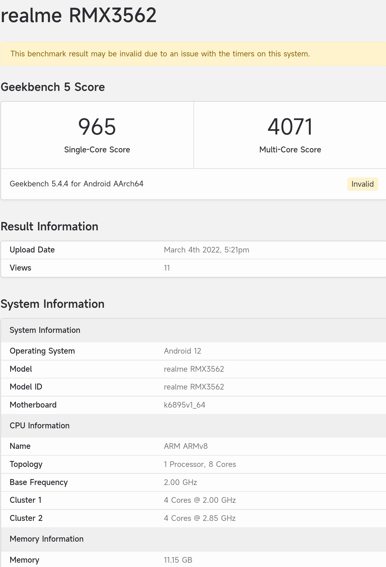Click the motherboard value k6895v1_64
The width and height of the screenshot is (386, 567).
pyautogui.click(x=185, y=405)
